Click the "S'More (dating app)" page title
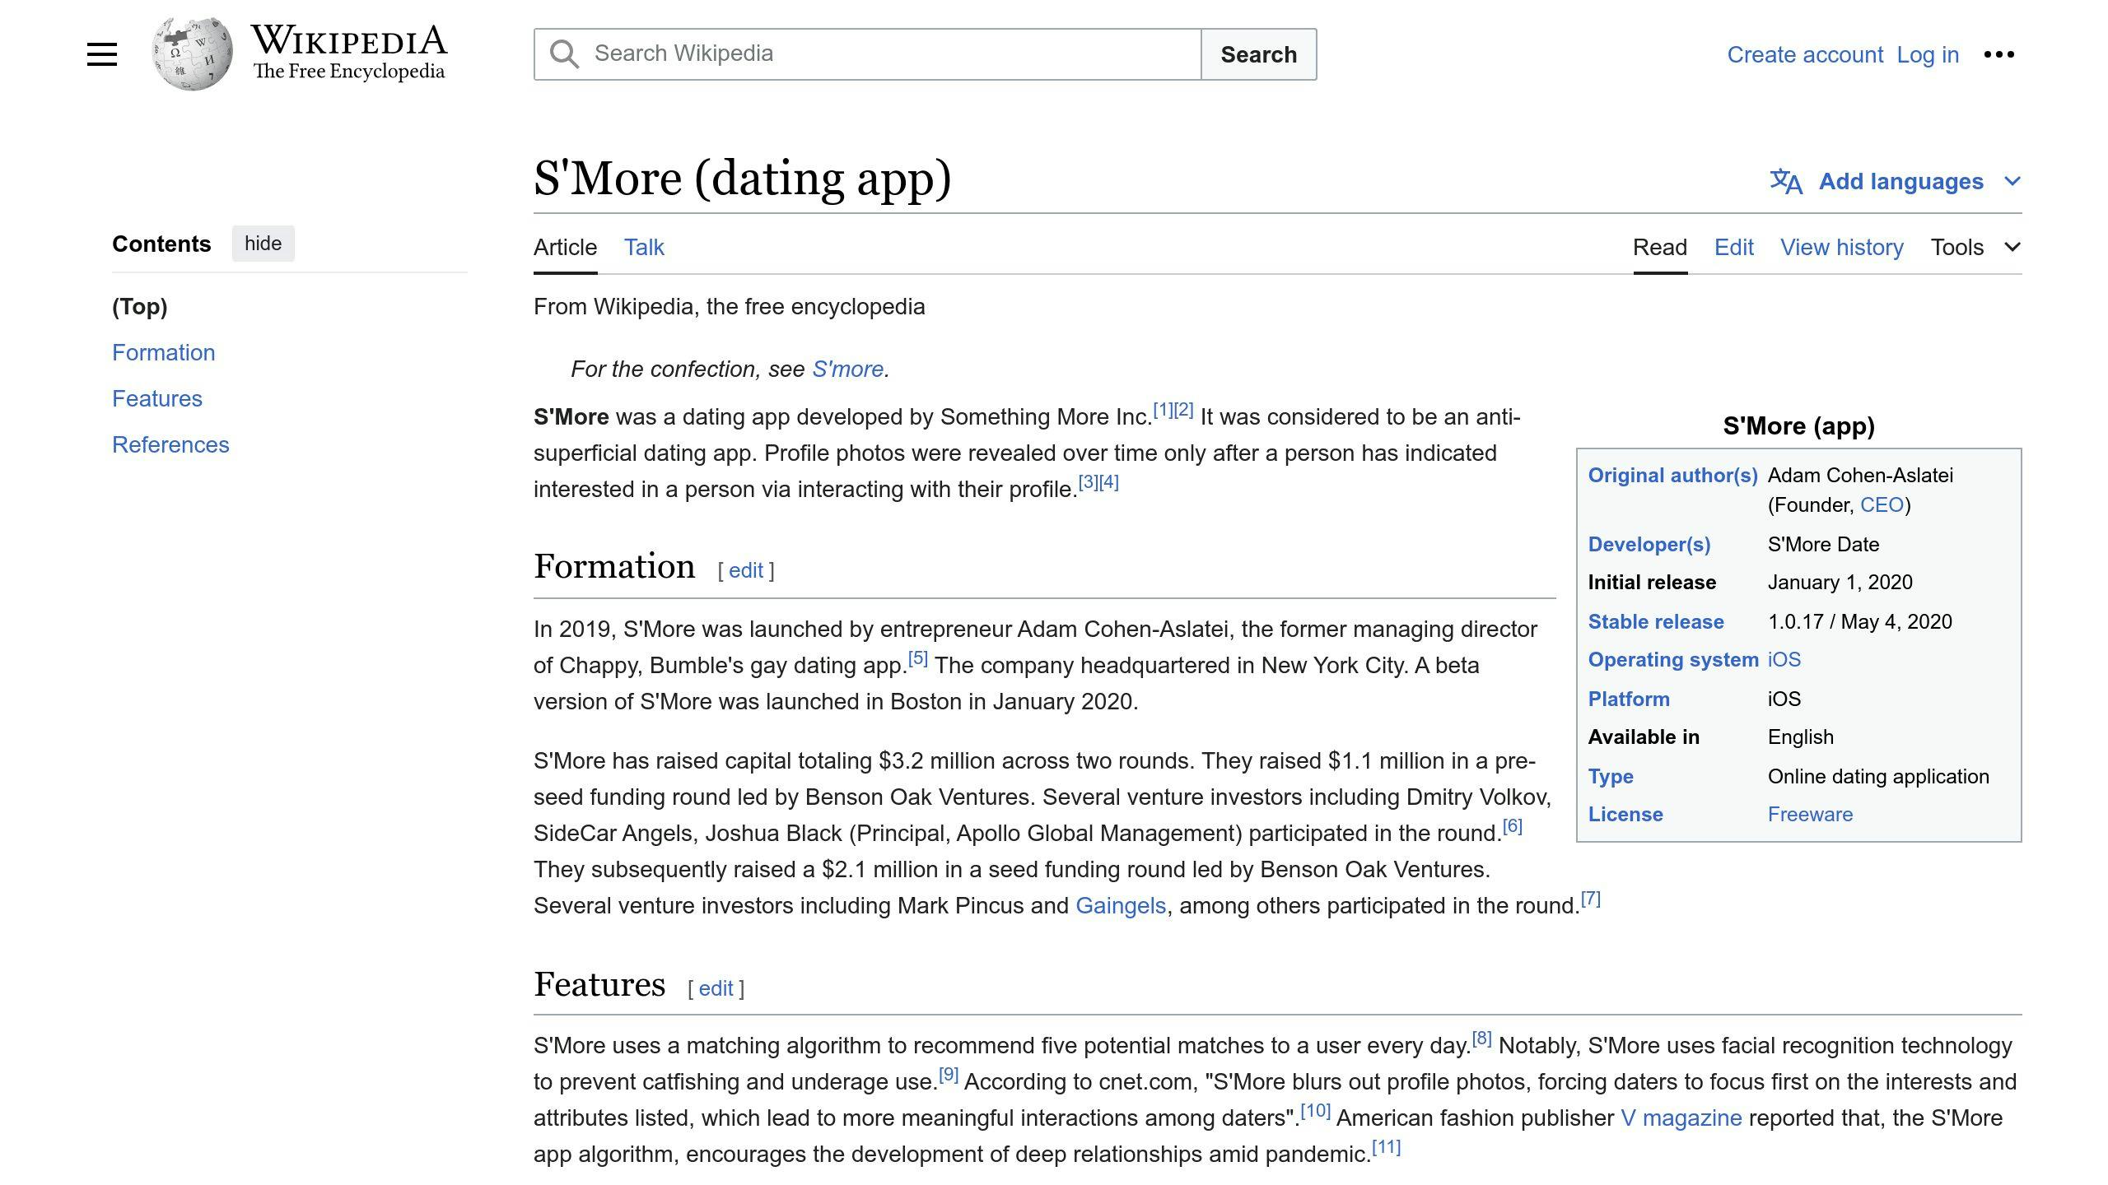 (x=743, y=178)
